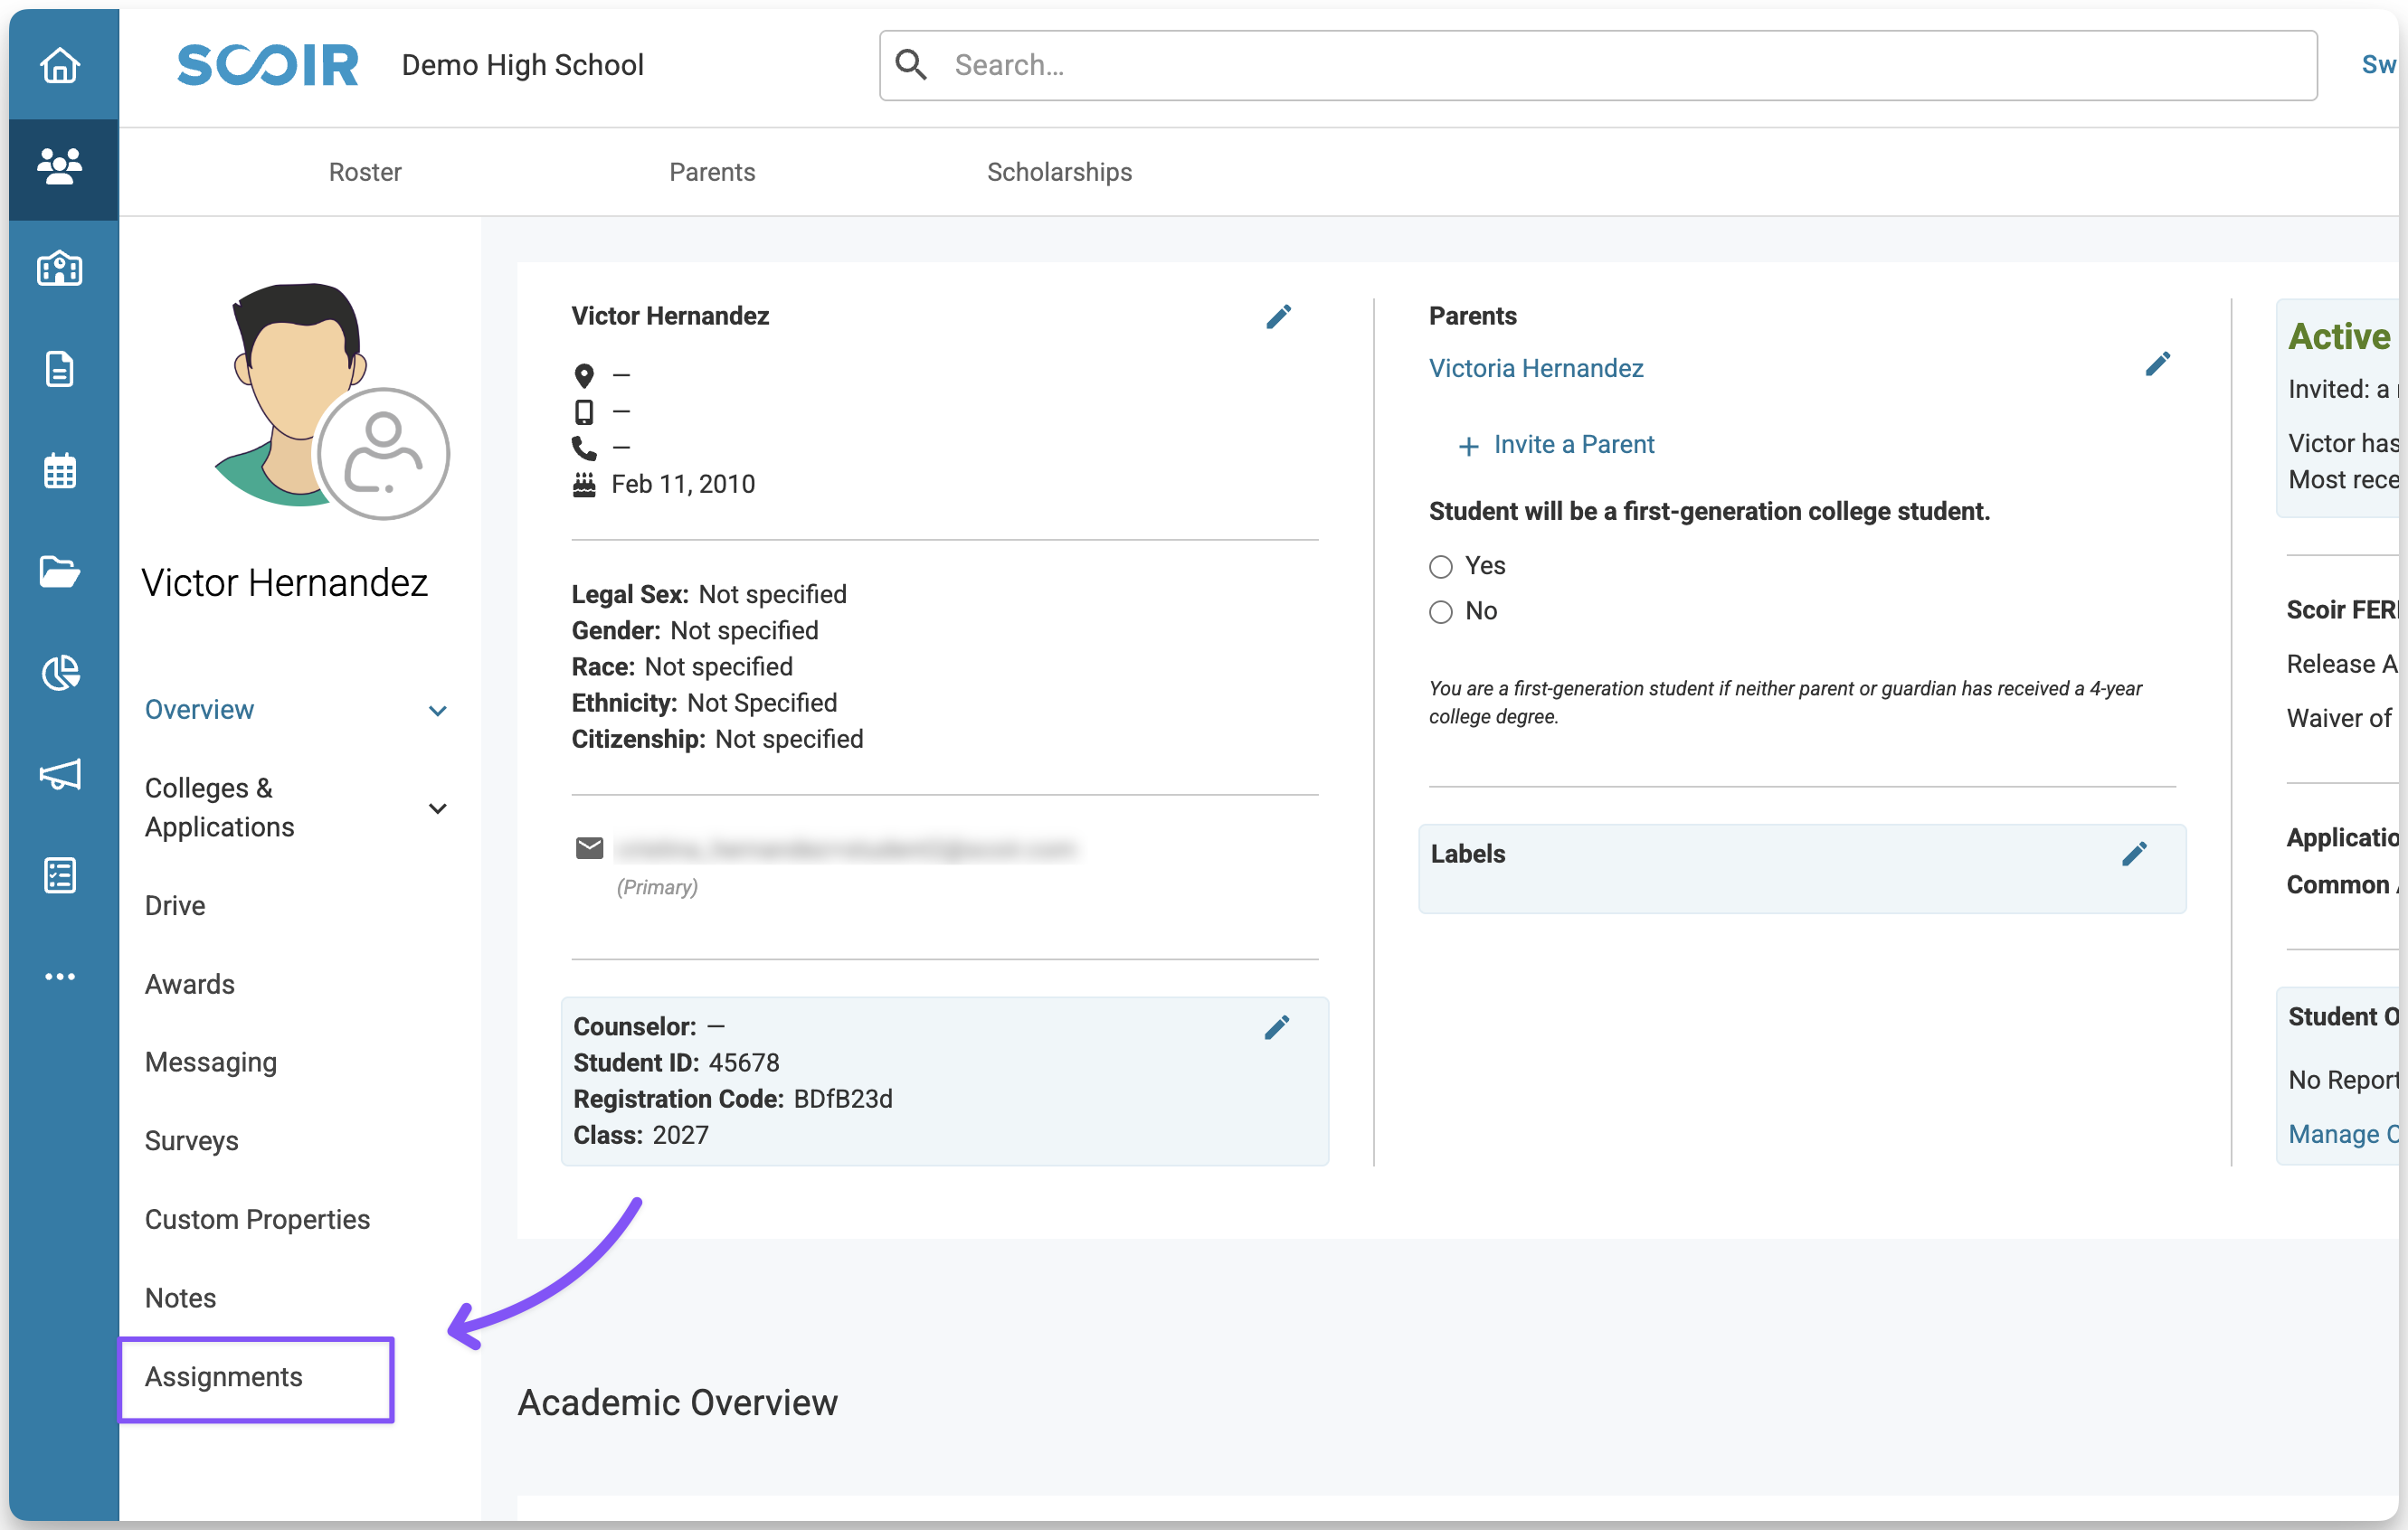Image resolution: width=2408 pixels, height=1530 pixels.
Task: Open Assignments in the student menu
Action: click(224, 1376)
